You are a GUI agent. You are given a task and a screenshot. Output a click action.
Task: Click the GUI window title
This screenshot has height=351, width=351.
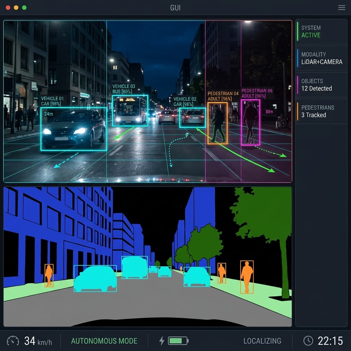(175, 8)
